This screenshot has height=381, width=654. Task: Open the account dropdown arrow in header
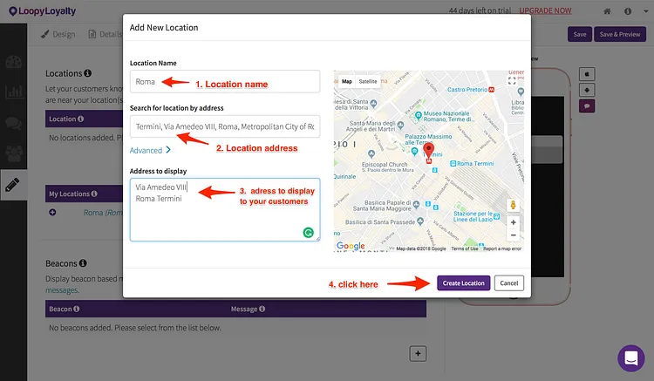(x=645, y=11)
